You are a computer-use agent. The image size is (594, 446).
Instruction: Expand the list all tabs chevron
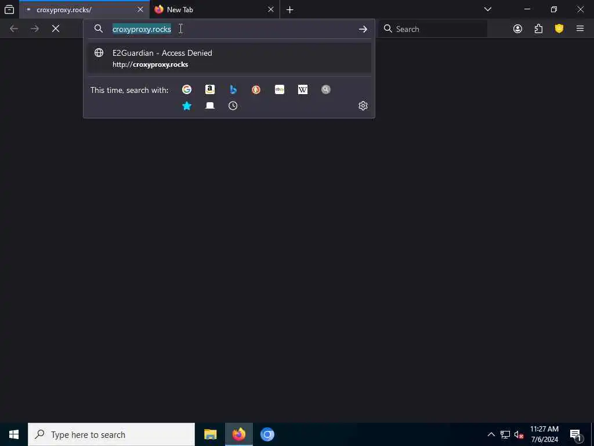click(x=488, y=9)
